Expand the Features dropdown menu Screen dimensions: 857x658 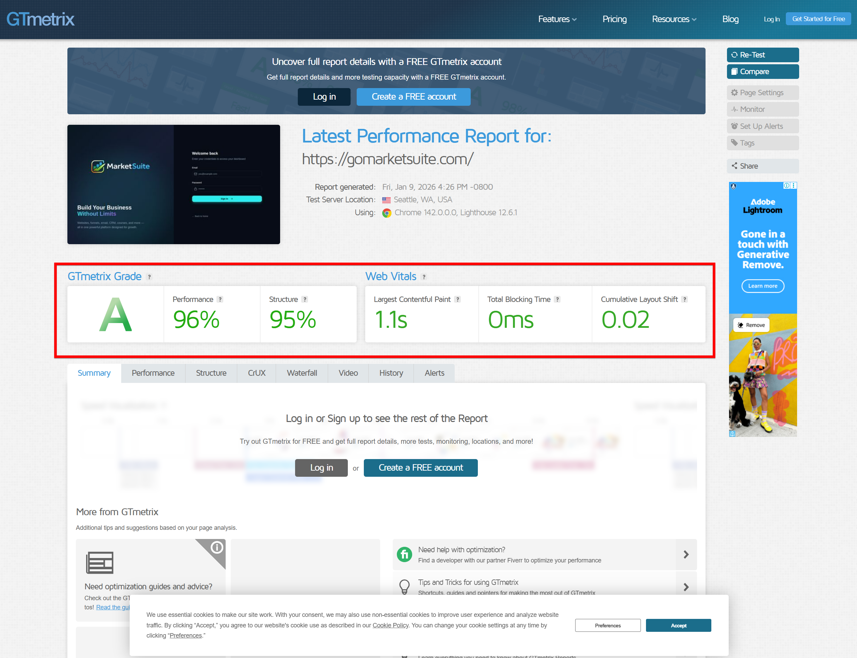(x=557, y=19)
